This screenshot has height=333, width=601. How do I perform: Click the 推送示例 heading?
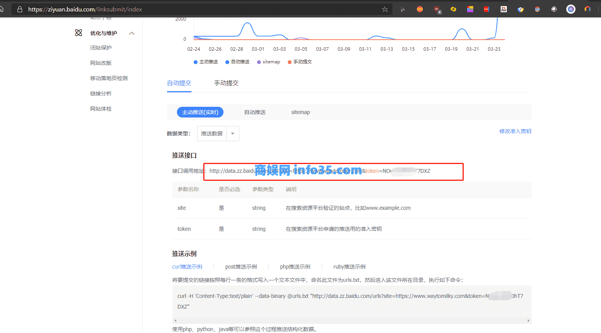click(184, 254)
